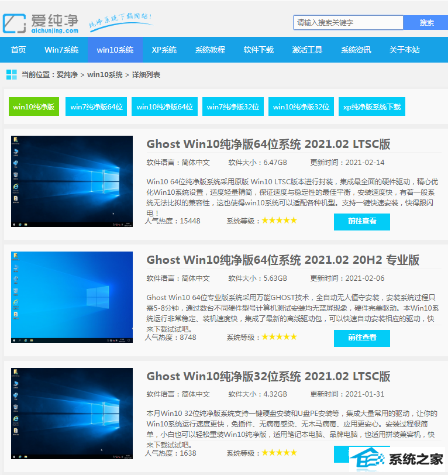Open the 软件下载 navigation item
Screen dimensions: 448x475
tap(259, 50)
